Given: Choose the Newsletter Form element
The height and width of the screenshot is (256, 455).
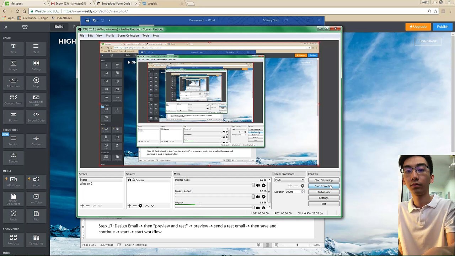Looking at the screenshot, I should point(36,100).
